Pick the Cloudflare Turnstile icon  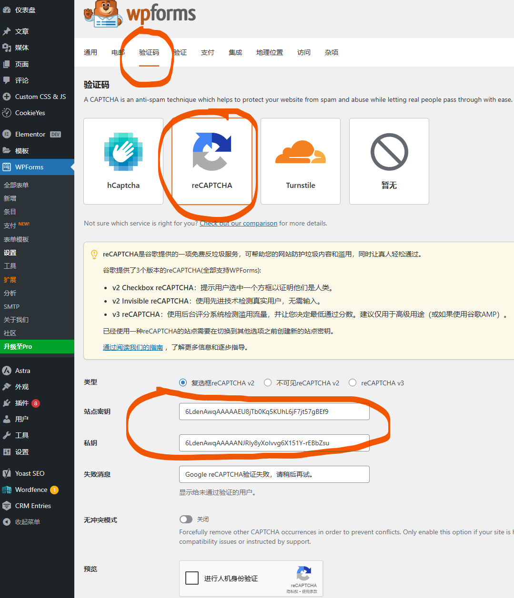[301, 152]
